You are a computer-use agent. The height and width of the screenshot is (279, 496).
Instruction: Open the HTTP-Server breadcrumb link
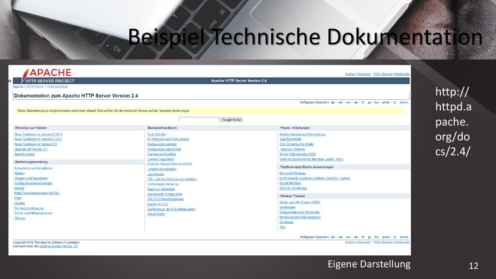click(35, 86)
